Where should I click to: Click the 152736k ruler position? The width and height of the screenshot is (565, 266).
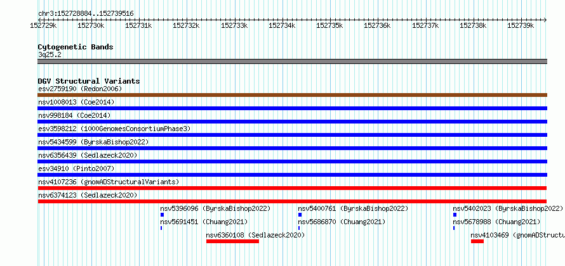pyautogui.click(x=377, y=25)
